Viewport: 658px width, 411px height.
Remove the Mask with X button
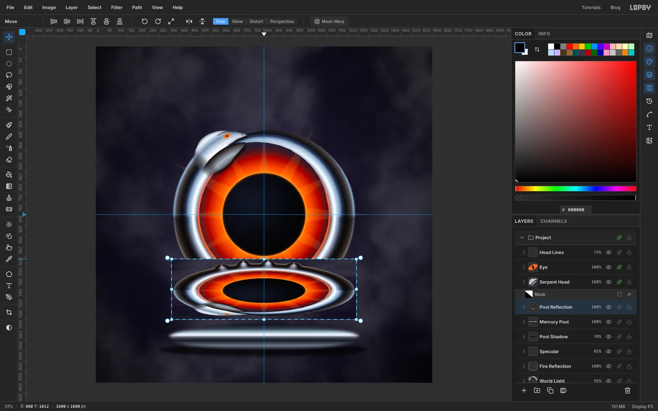(629, 294)
